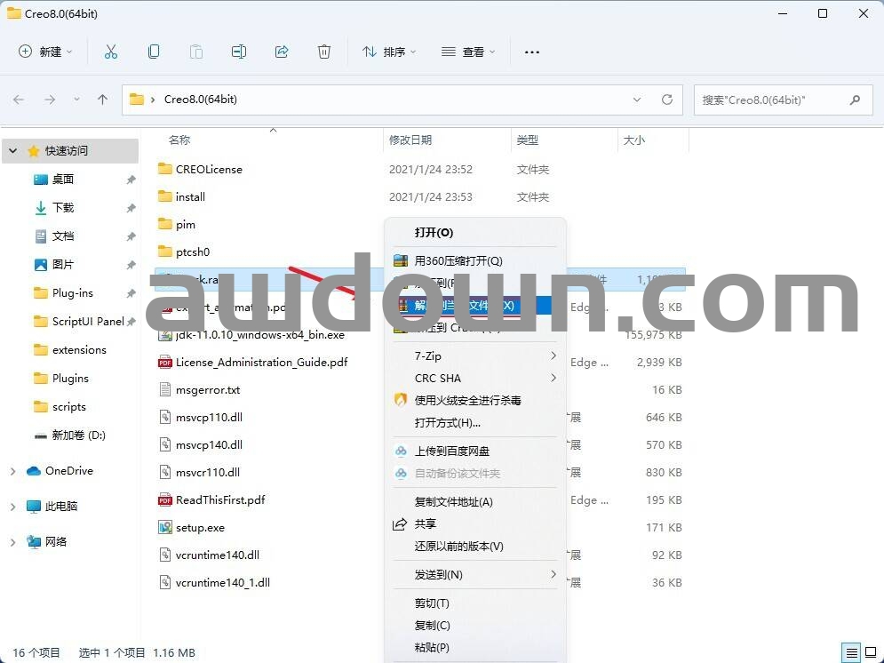The width and height of the screenshot is (884, 663).
Task: Select 打开(O) in context menu
Action: coord(434,233)
